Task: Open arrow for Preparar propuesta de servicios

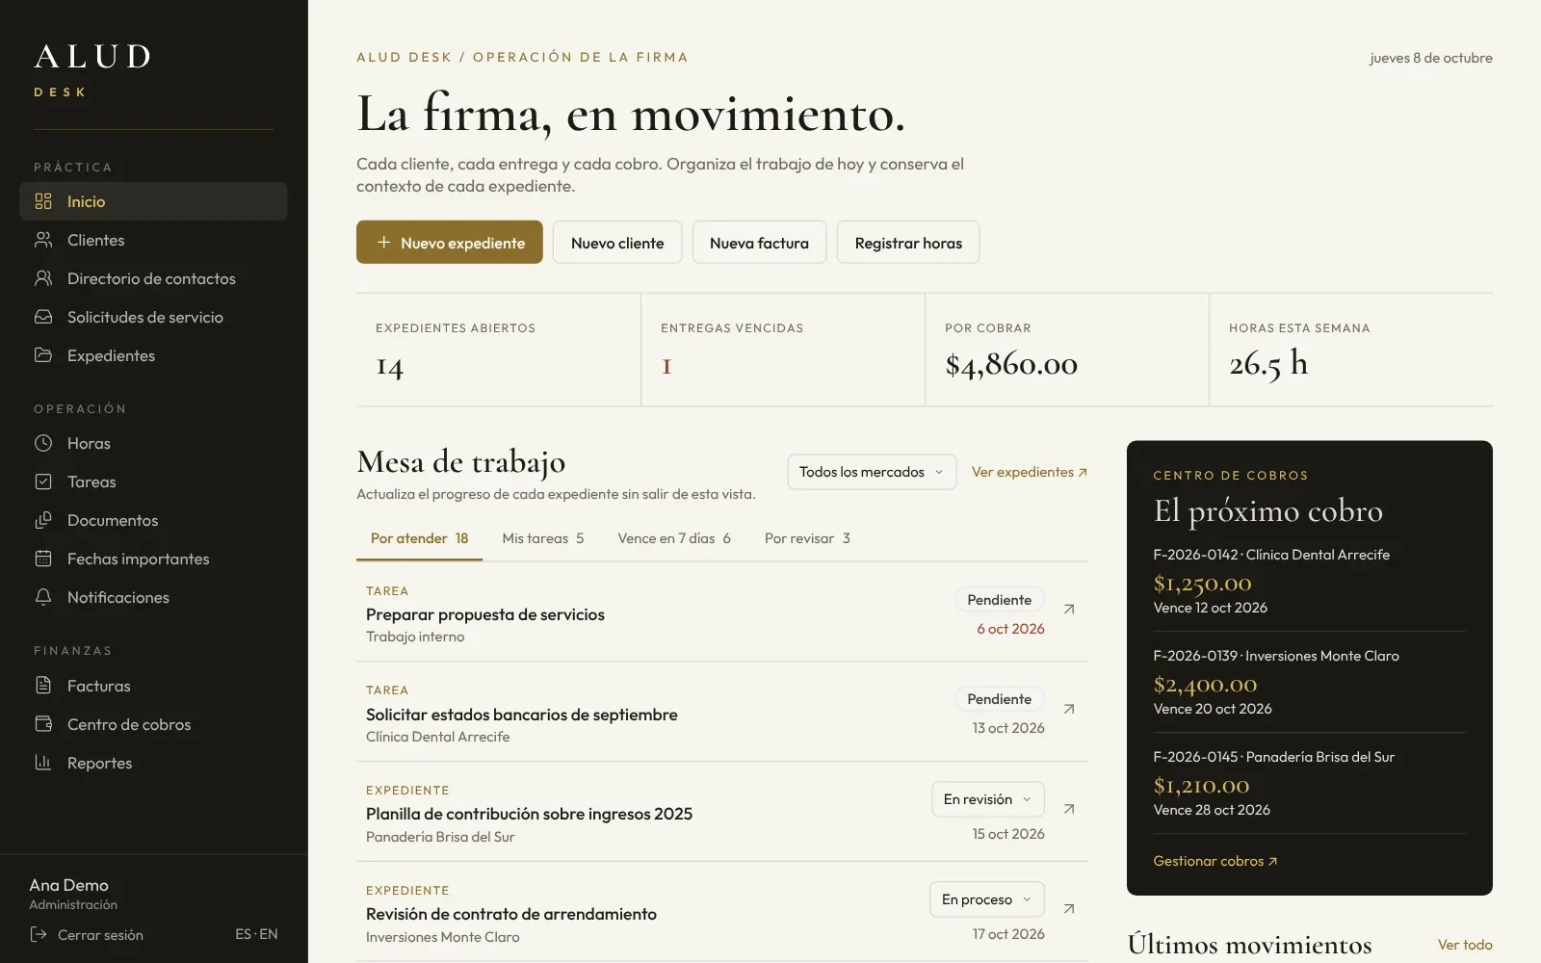Action: (1069, 609)
